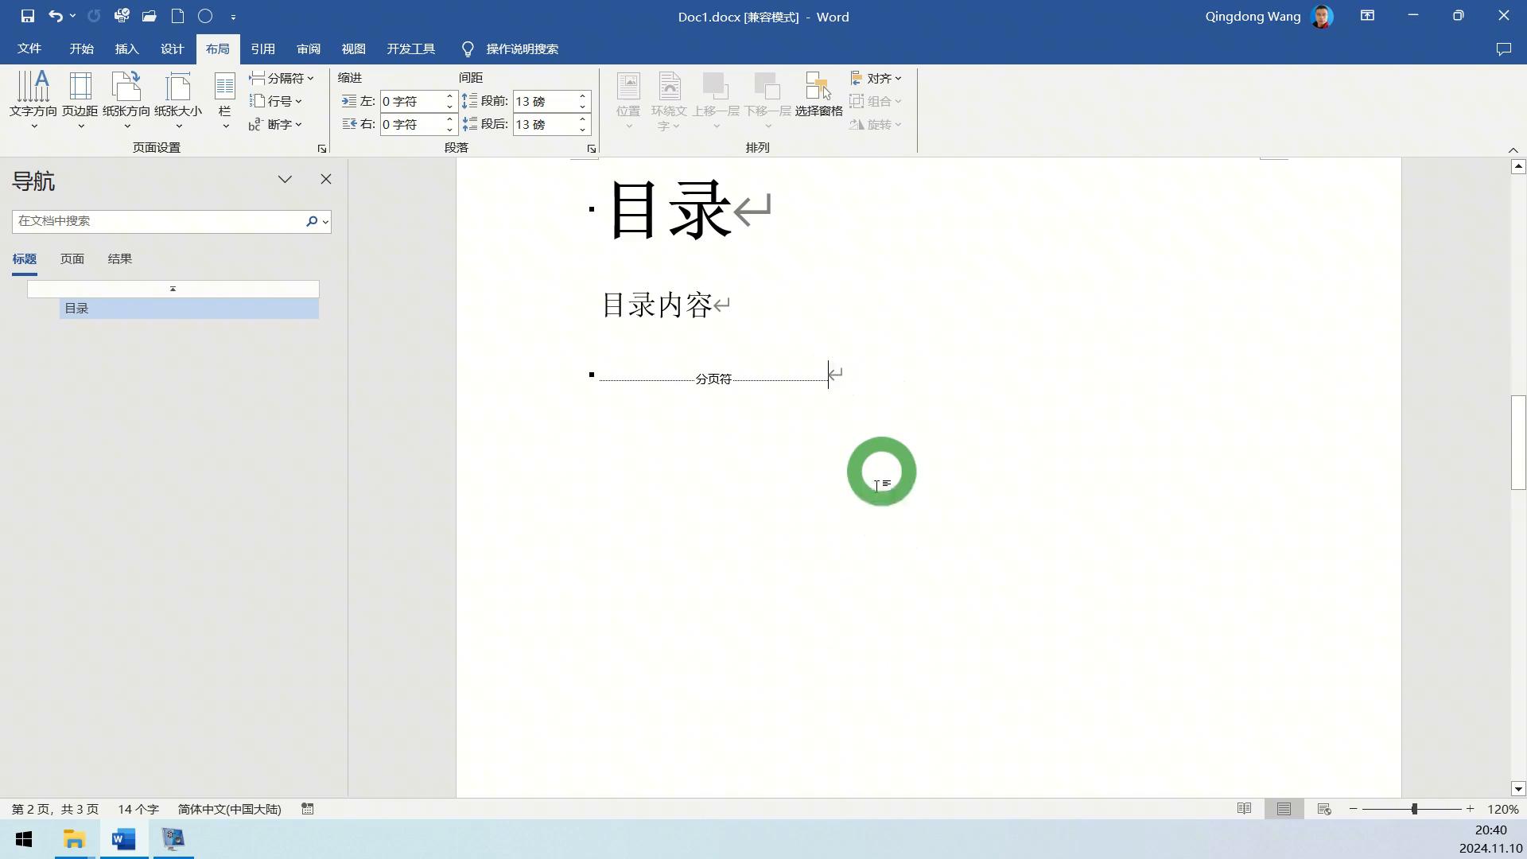The width and height of the screenshot is (1527, 859).
Task: Click inside the navigation search field
Action: (x=157, y=221)
